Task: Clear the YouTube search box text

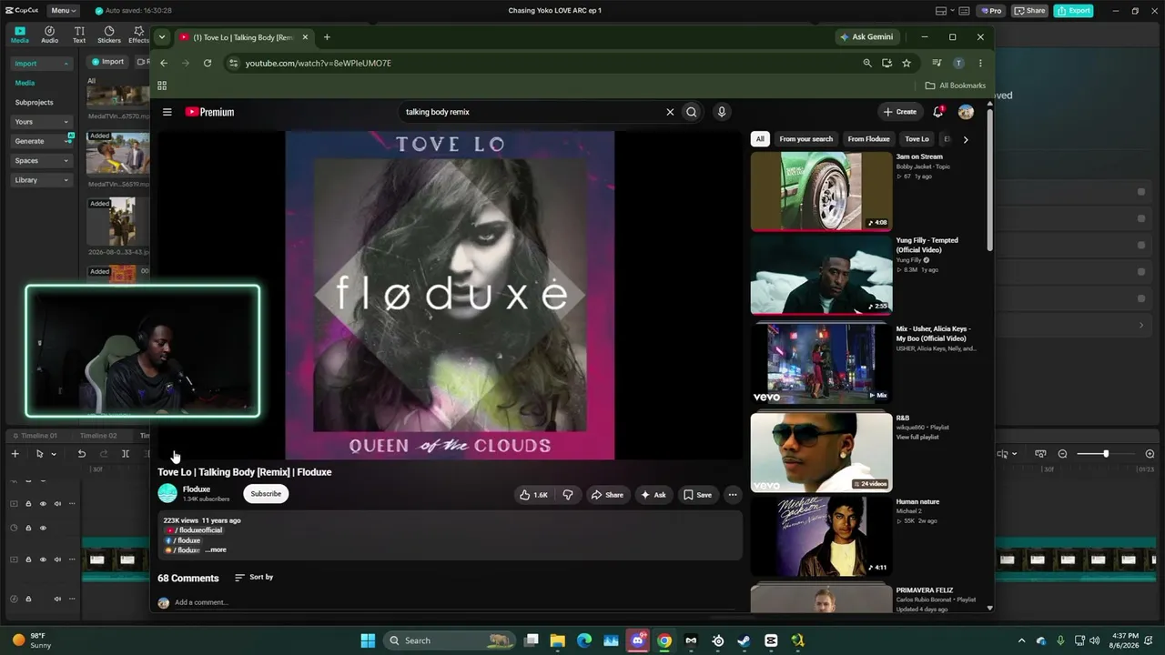Action: click(x=670, y=112)
